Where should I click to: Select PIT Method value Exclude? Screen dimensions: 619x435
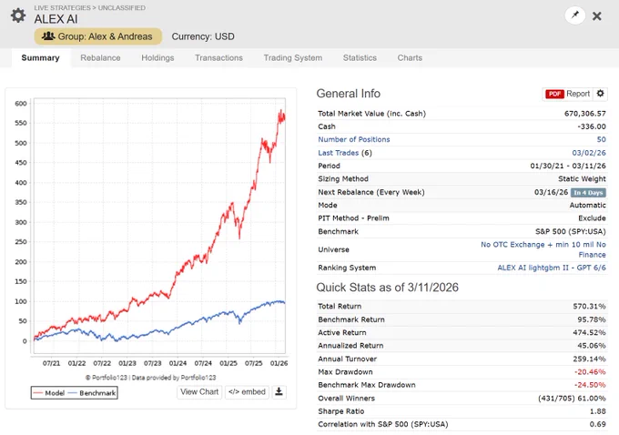pyautogui.click(x=592, y=218)
